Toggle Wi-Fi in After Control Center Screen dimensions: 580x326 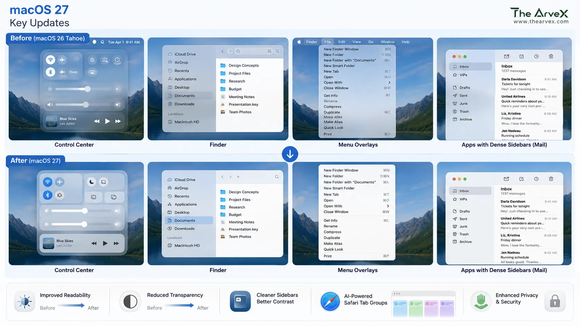[x=48, y=182]
